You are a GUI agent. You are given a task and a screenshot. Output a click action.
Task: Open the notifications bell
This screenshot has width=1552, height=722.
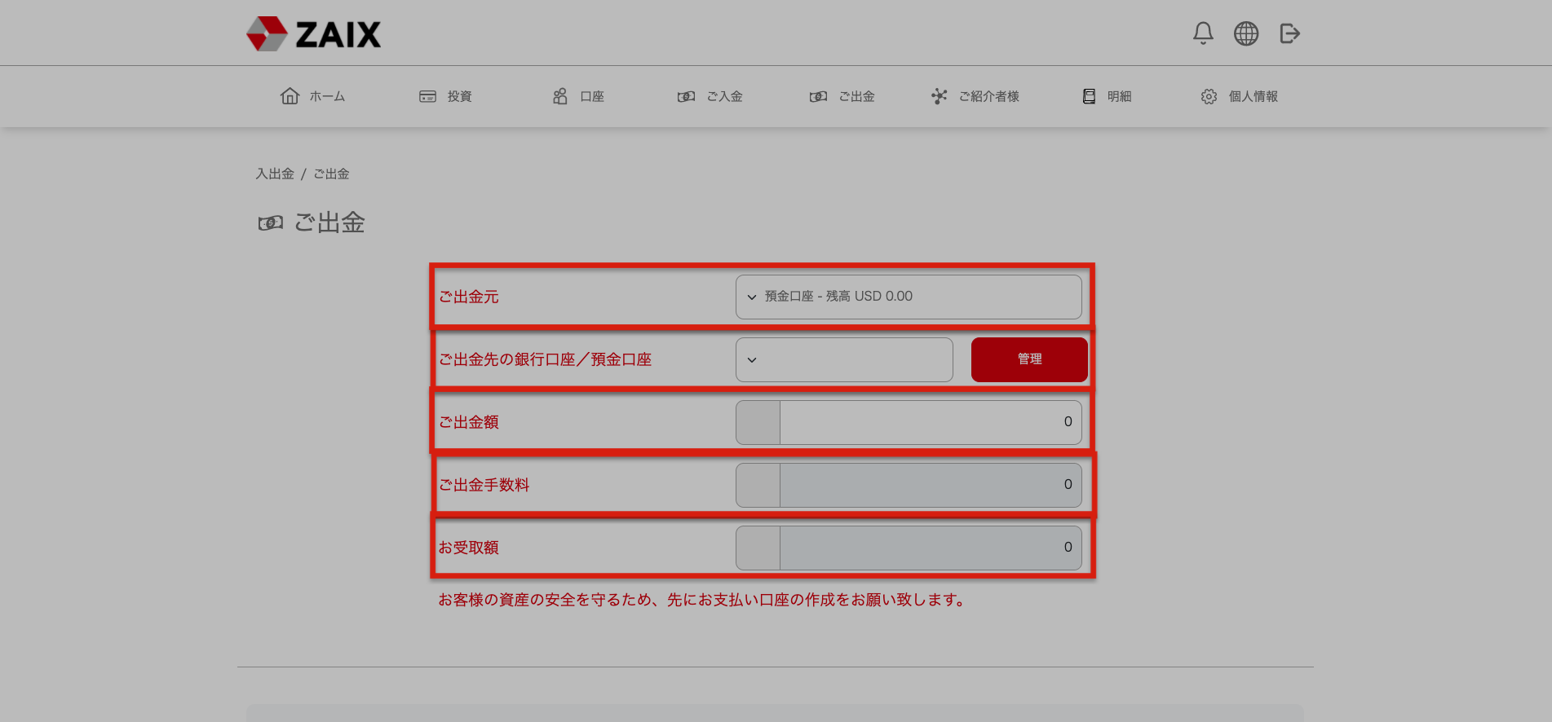click(1203, 33)
